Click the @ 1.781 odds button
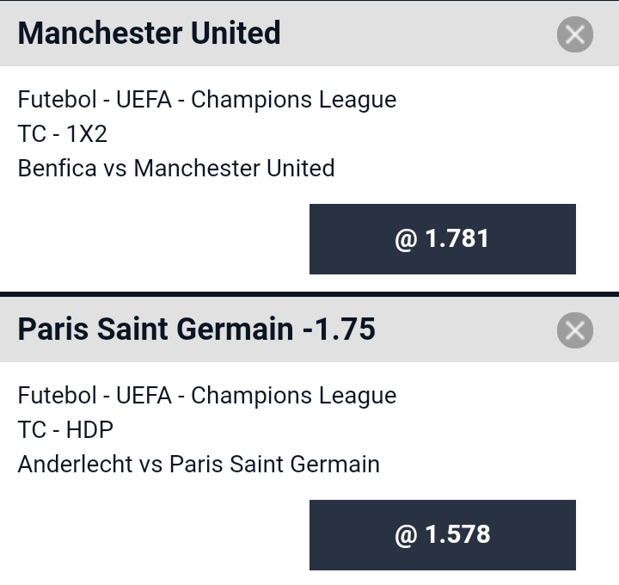The width and height of the screenshot is (619, 585). pos(443,239)
